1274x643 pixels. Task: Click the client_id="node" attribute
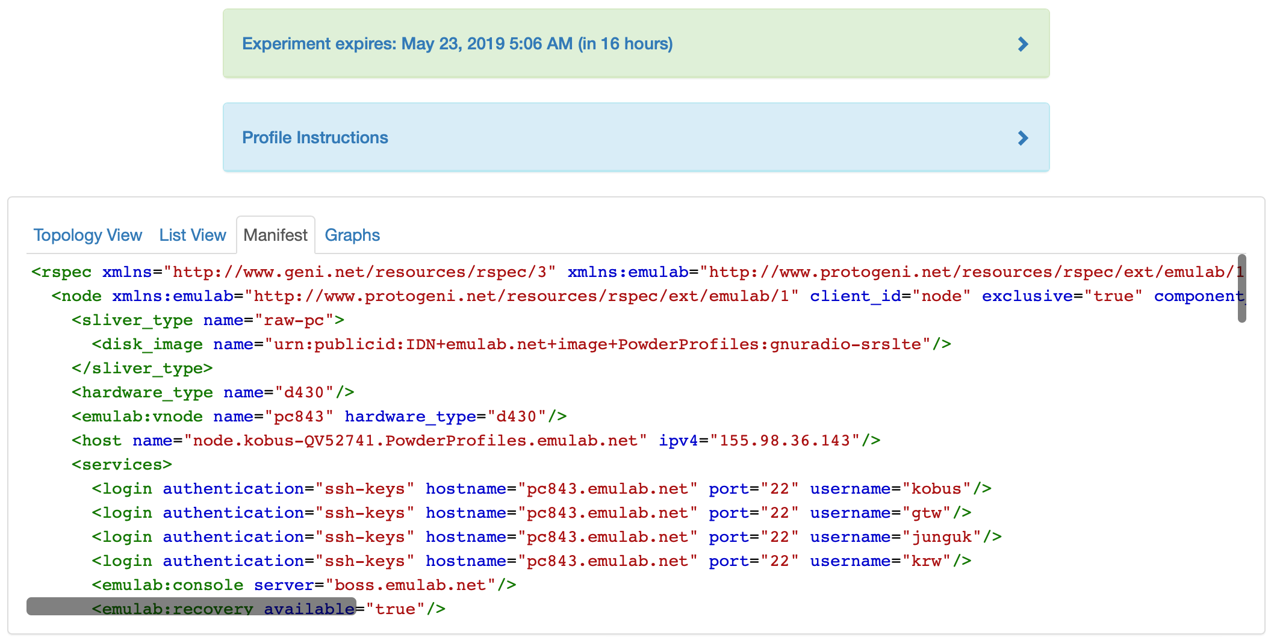[x=890, y=296]
